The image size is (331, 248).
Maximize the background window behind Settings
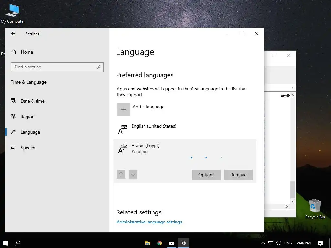[274, 55]
